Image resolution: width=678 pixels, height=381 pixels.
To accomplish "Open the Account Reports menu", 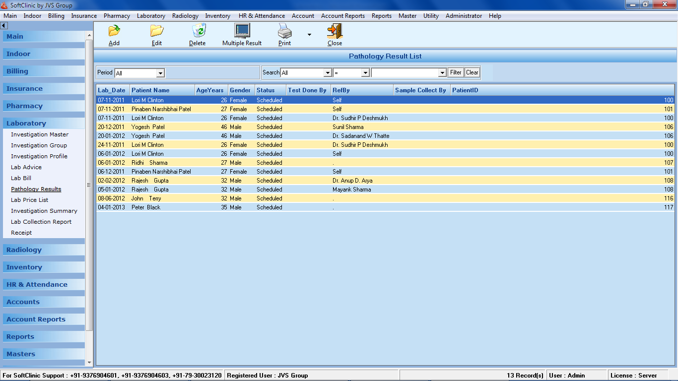I will (x=342, y=16).
